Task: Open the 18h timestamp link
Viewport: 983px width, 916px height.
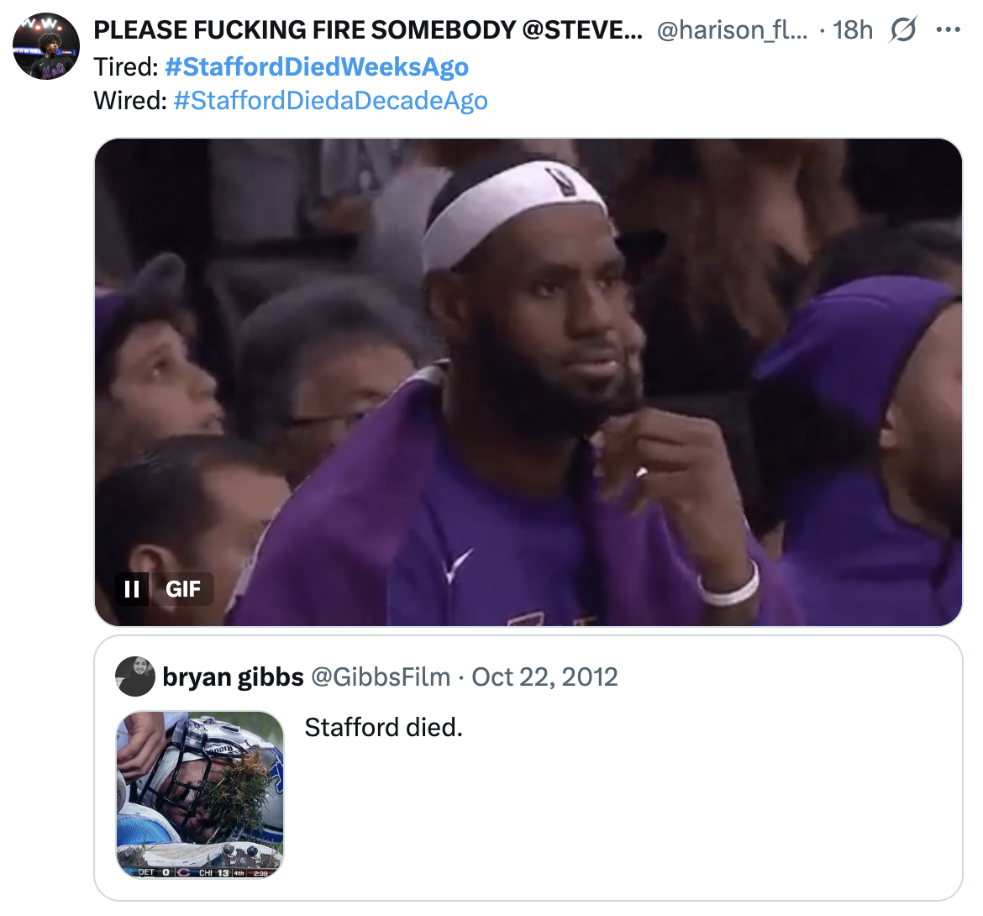Action: (x=853, y=30)
